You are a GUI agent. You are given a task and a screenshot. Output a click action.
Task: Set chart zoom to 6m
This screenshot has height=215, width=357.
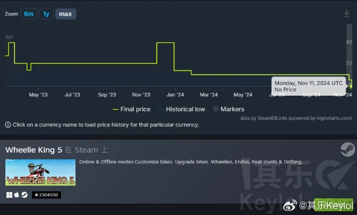click(x=29, y=14)
